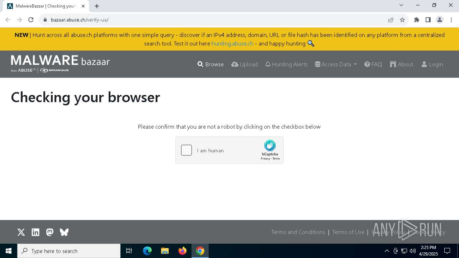Expand the Access Data dropdown
This screenshot has width=459, height=258.
click(336, 64)
